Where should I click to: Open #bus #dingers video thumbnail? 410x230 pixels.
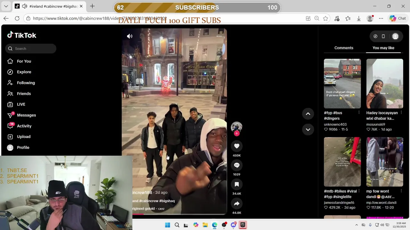coord(342,84)
